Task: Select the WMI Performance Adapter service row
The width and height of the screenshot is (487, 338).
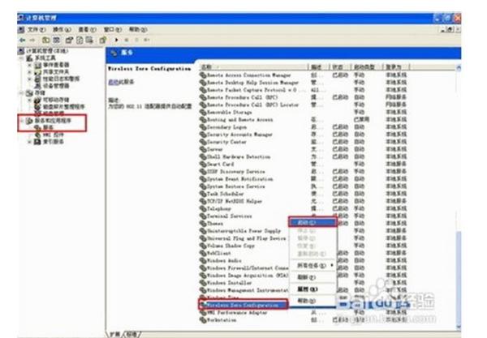Action: coord(303,313)
